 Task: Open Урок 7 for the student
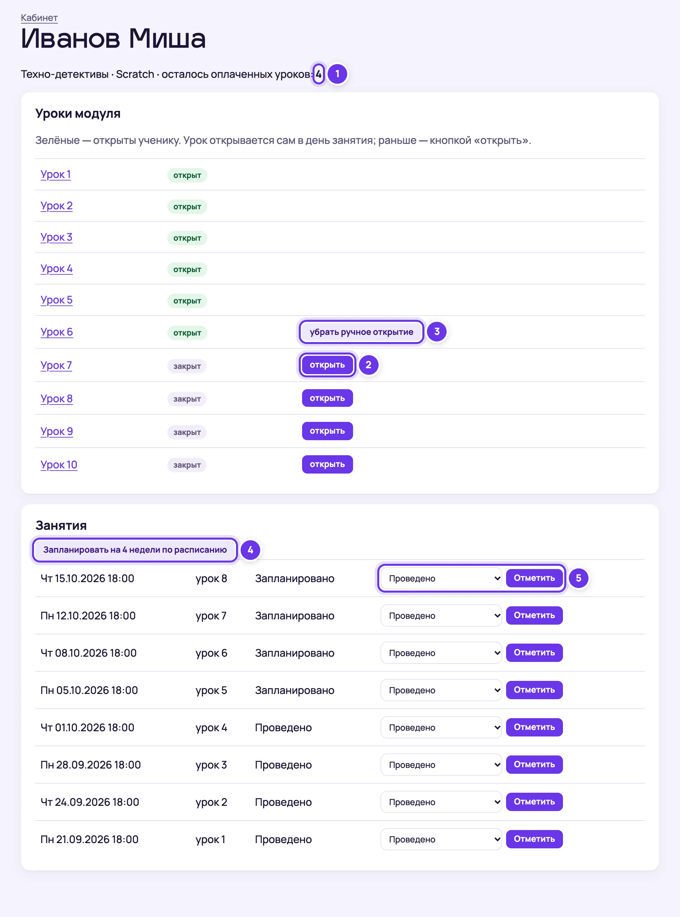pos(327,365)
